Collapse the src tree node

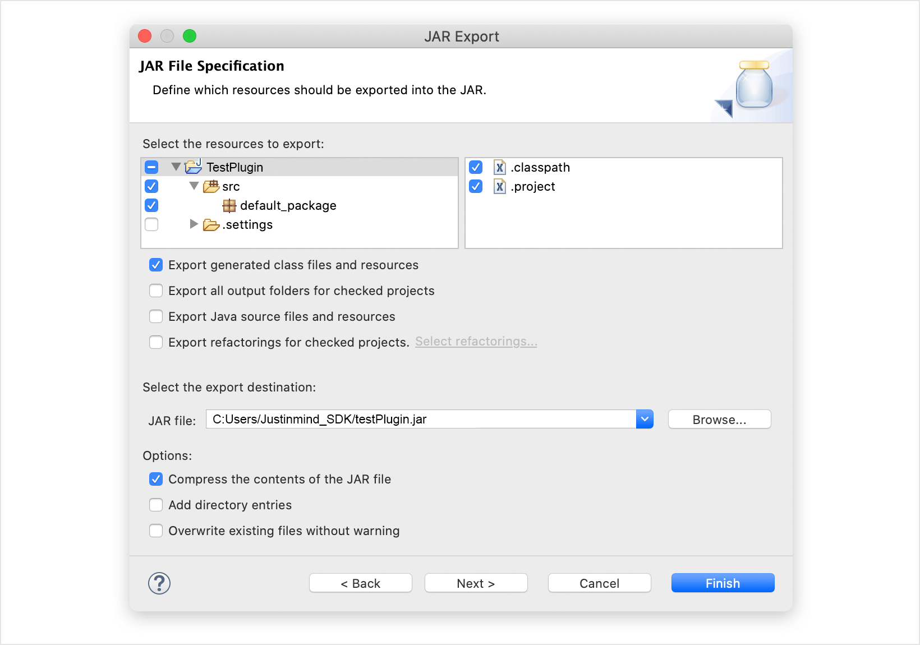point(194,186)
